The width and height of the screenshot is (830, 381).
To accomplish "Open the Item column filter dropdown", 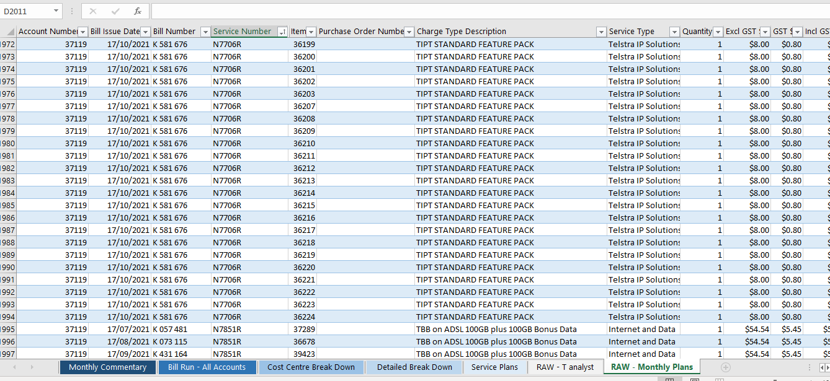I will (311, 32).
